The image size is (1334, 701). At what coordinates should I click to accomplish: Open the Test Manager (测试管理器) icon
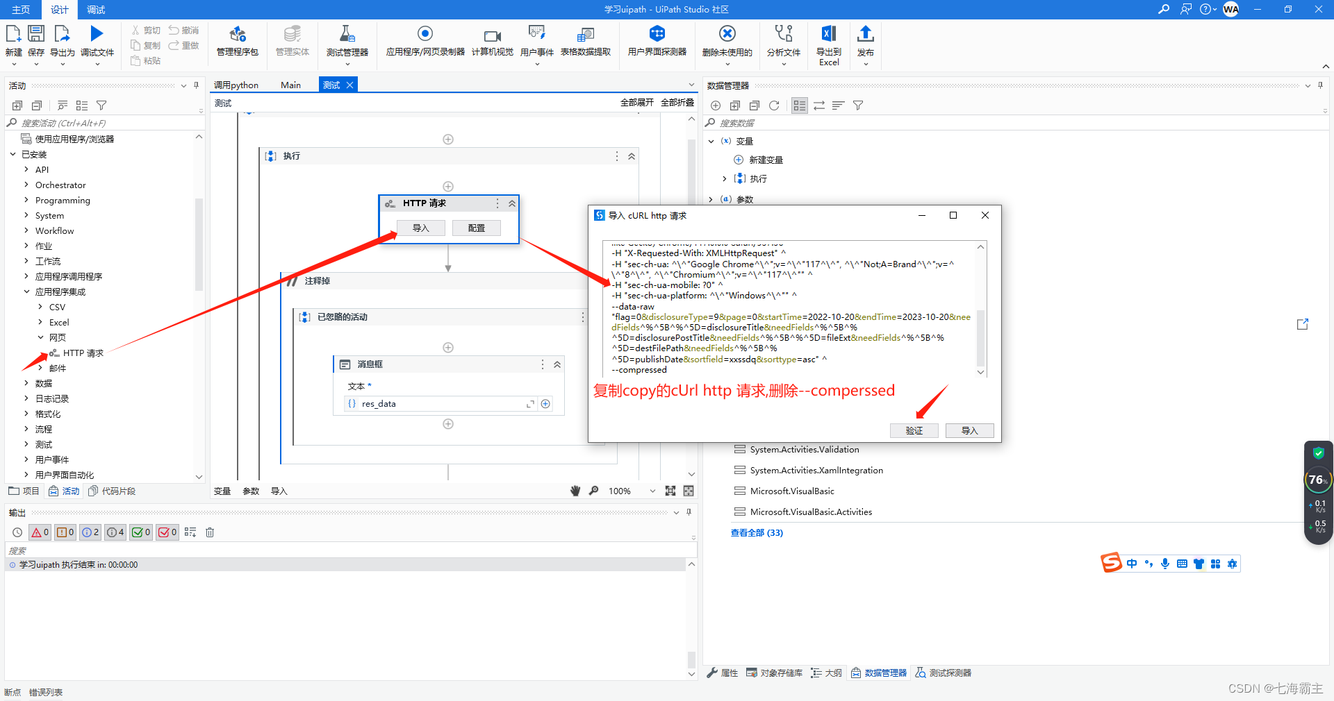pos(347,34)
